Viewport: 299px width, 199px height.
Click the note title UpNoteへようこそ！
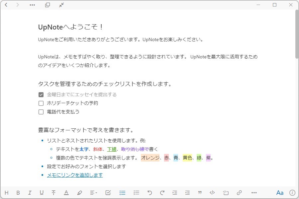tap(70, 27)
